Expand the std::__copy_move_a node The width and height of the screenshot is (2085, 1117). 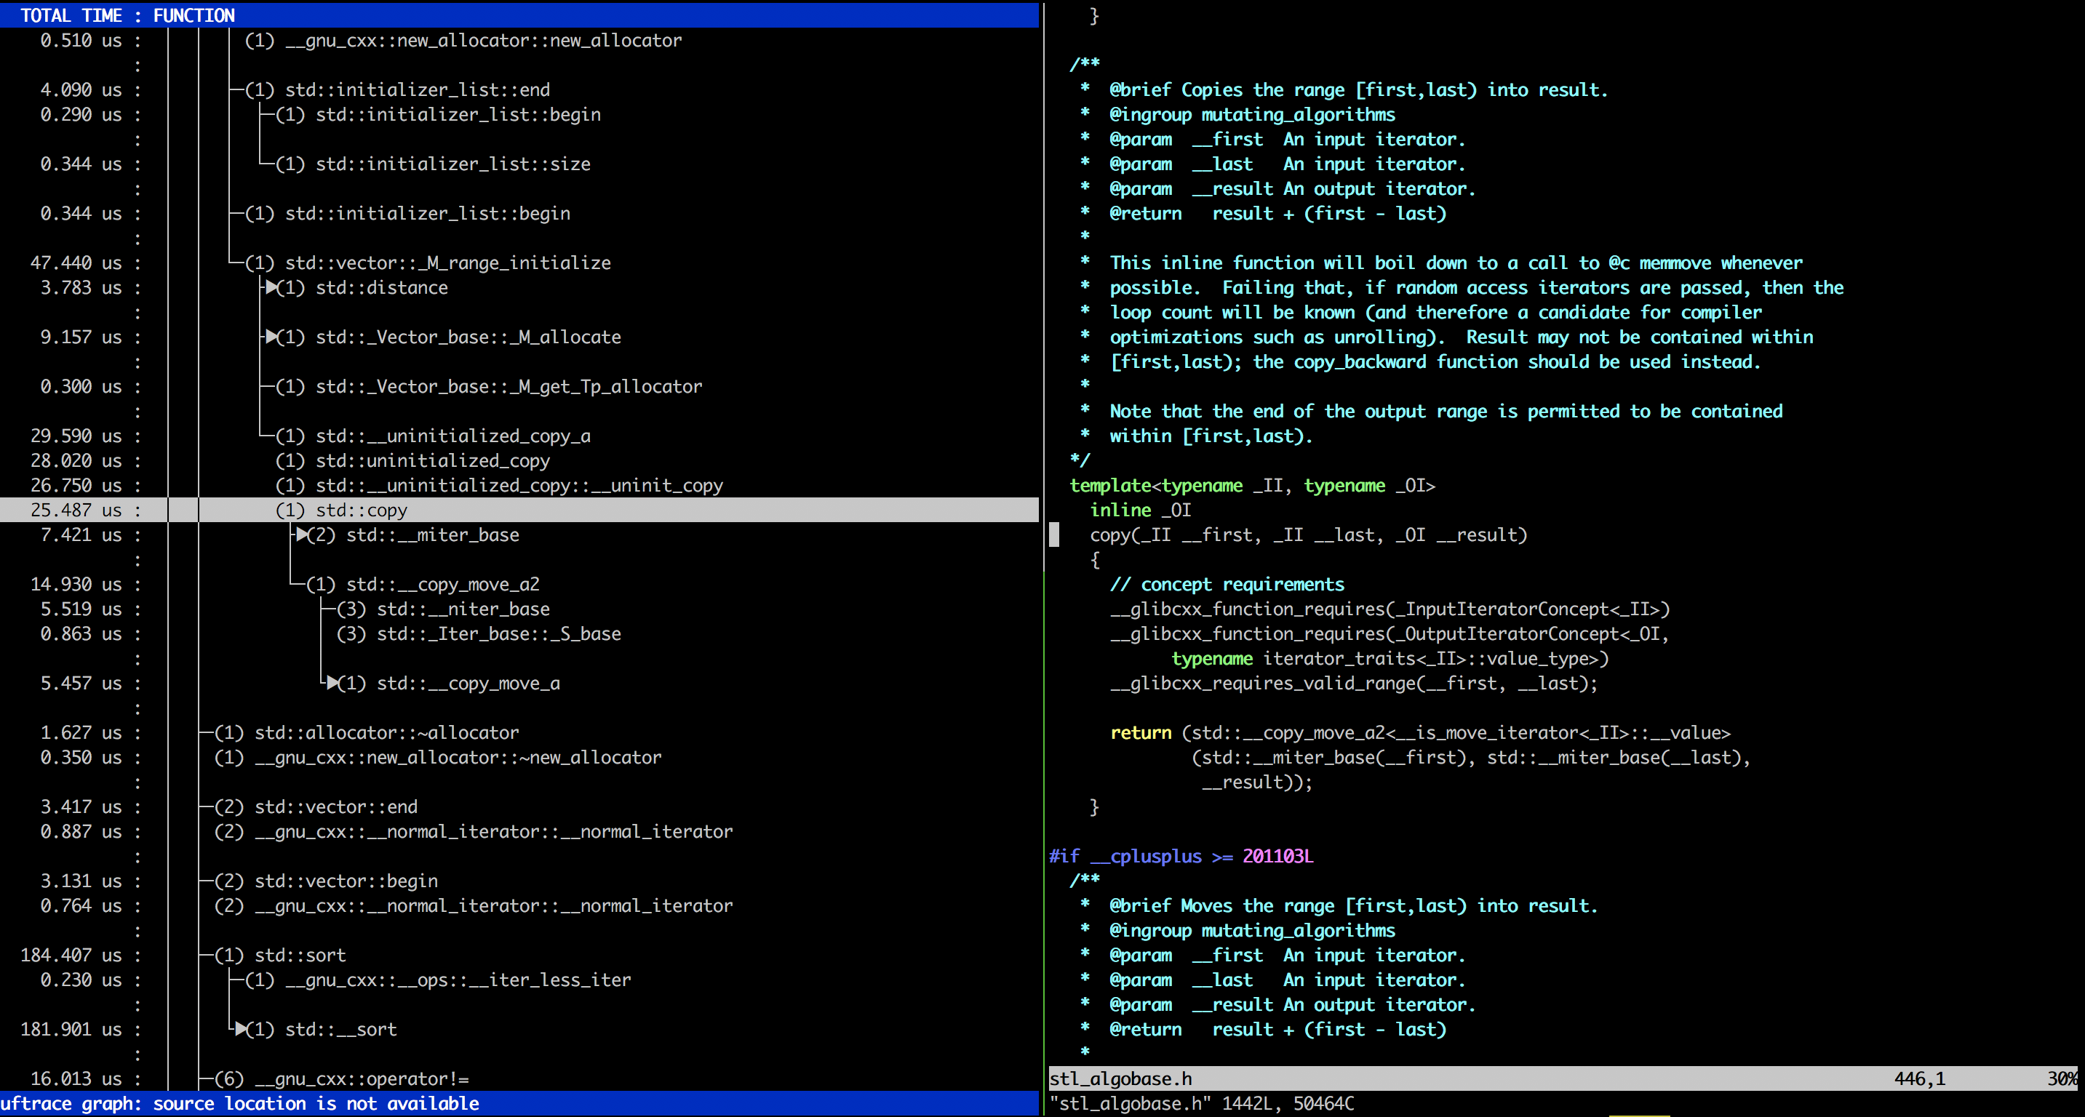[334, 684]
